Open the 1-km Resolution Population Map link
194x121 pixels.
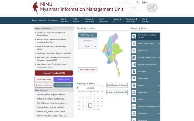pyautogui.click(x=53, y=59)
